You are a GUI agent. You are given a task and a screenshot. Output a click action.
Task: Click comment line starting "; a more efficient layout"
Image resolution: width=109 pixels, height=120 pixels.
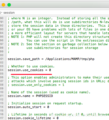58,33
